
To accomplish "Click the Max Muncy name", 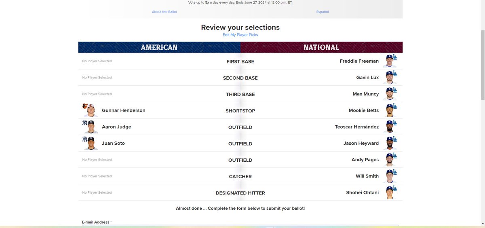I will [366, 94].
